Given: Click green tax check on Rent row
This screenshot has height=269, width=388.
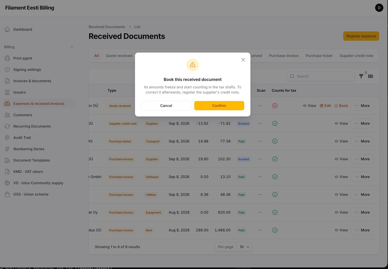Looking at the screenshot, I should [275, 230].
